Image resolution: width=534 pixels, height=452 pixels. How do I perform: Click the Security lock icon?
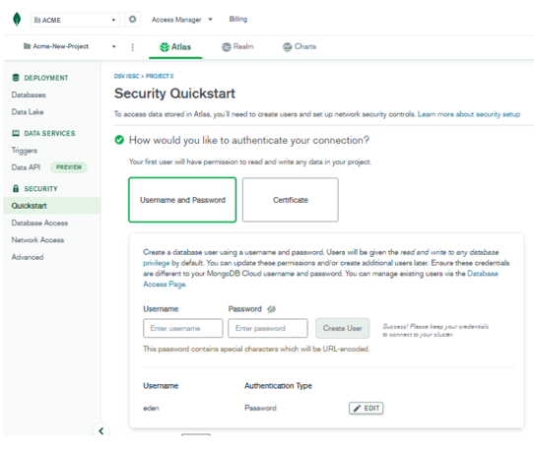point(16,188)
